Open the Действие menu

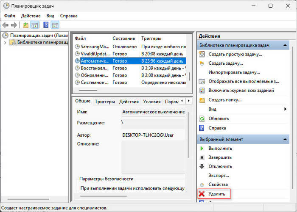(x=31, y=16)
